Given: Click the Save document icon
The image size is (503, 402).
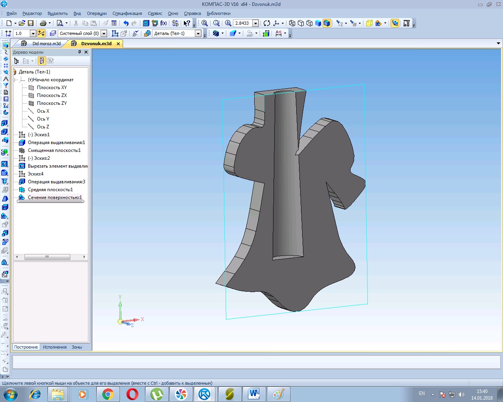Looking at the screenshot, I should tap(31, 23).
